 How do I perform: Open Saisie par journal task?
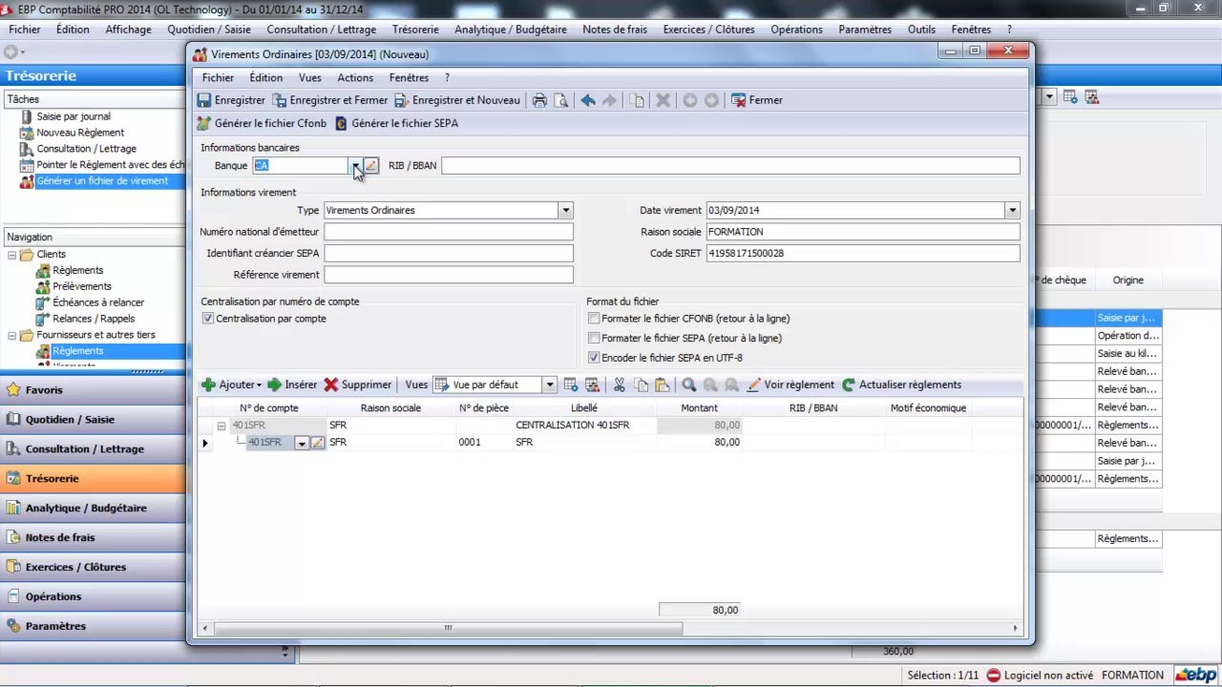(x=74, y=116)
